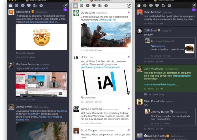Open emojipedia.org/shocked-face link

click(x=40, y=22)
